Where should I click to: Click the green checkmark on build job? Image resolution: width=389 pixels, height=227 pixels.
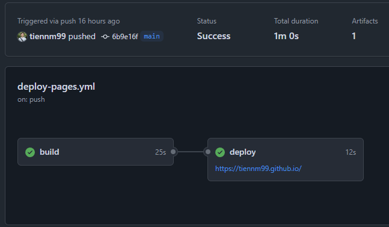coord(30,152)
